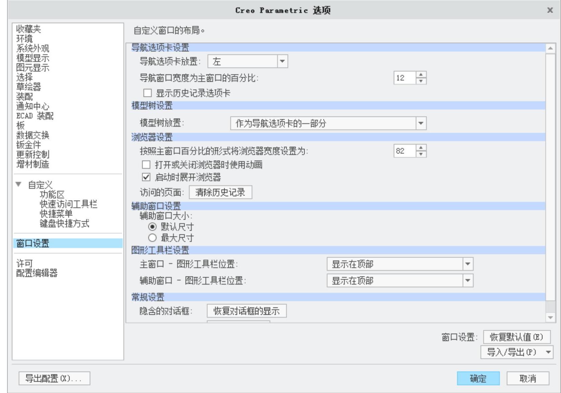
Task: Uncheck 启动时展开浏览器
Action: (x=146, y=177)
